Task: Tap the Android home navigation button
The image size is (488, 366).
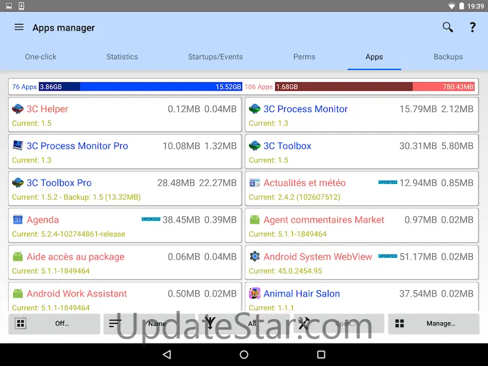Action: (244, 355)
